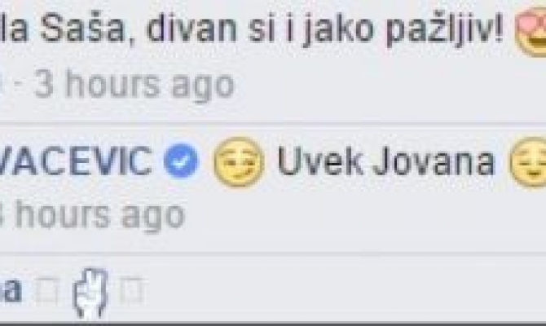Click the word Saša in comment
546x326 pixels.
click(82, 28)
